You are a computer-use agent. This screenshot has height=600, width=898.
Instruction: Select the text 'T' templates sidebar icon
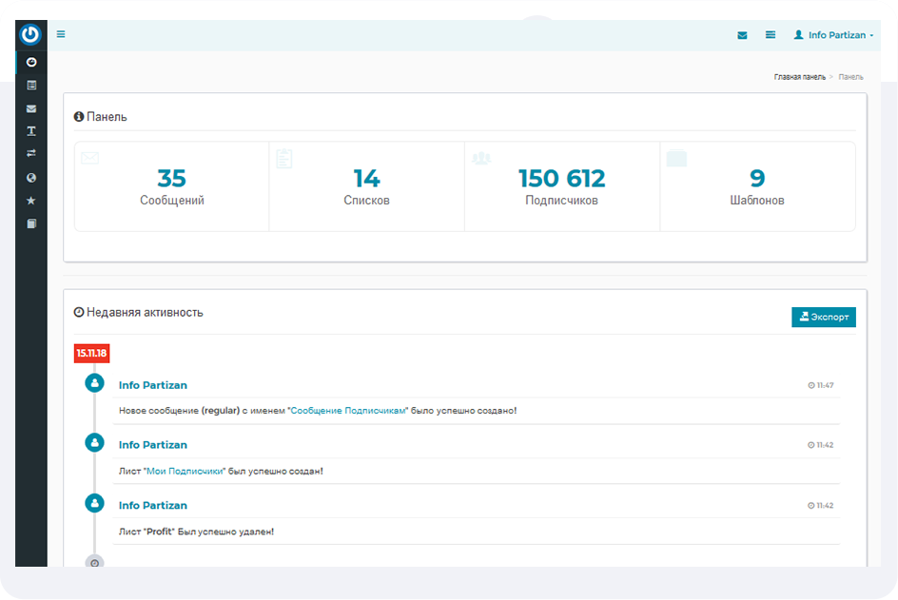pyautogui.click(x=31, y=131)
